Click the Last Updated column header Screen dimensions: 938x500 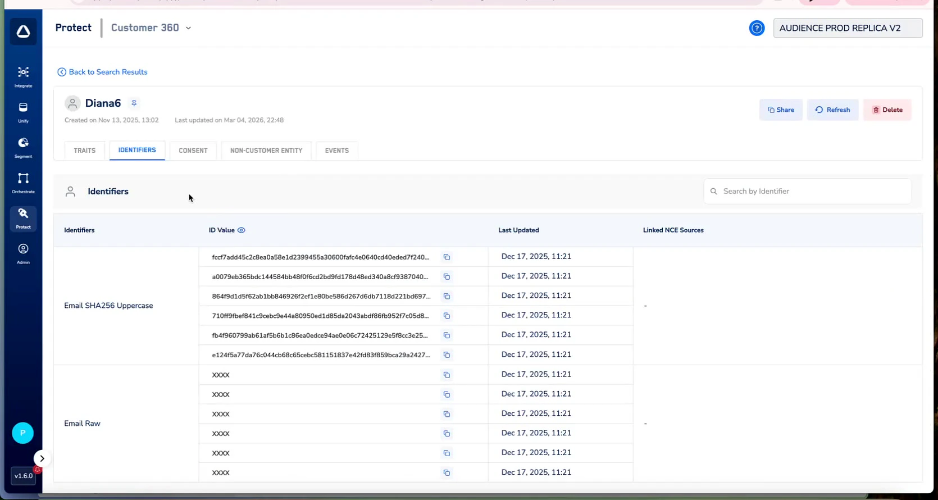coord(518,230)
